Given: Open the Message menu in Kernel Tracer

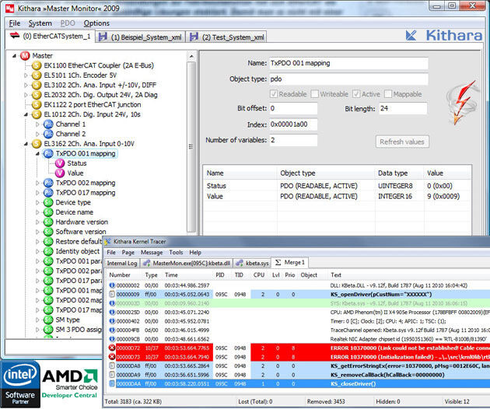Looking at the screenshot, I should pos(152,253).
